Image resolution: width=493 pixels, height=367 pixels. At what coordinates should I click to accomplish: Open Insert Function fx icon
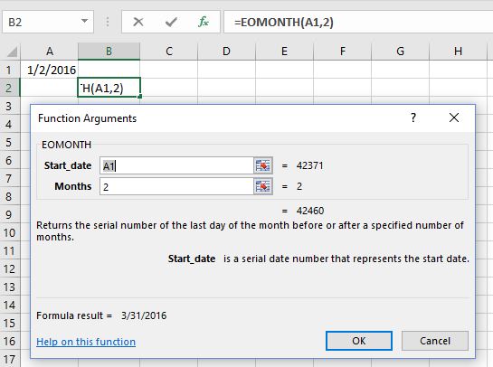(204, 22)
